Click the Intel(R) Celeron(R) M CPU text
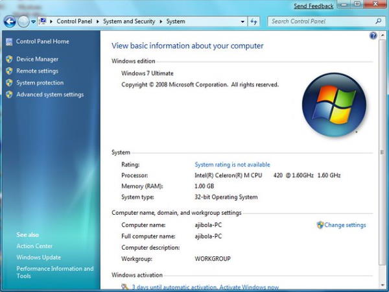Image resolution: width=389 pixels, height=292 pixels. [228, 175]
